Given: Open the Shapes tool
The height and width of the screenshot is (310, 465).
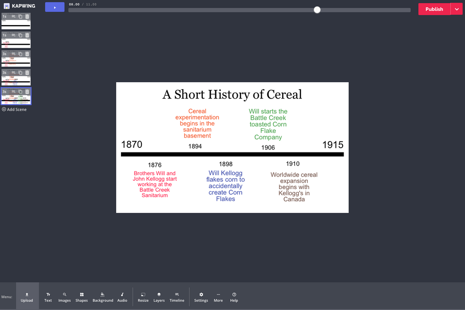Looking at the screenshot, I should [81, 296].
